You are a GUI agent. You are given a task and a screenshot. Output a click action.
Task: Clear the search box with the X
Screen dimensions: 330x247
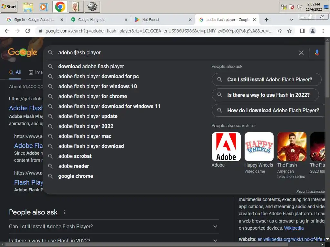coord(301,53)
